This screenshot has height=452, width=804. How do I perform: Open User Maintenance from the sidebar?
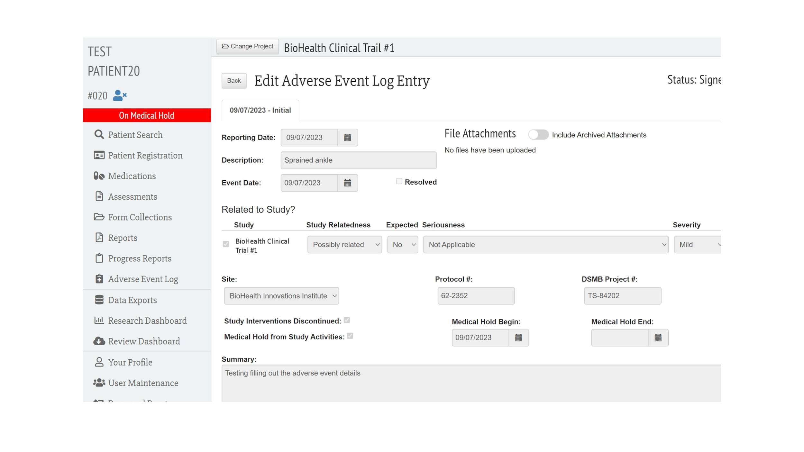143,383
